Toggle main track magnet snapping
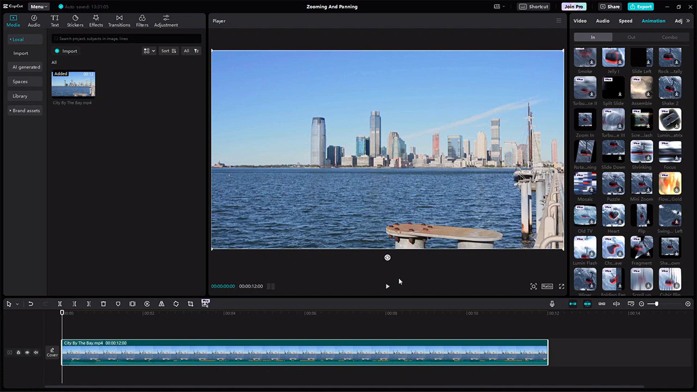 pos(573,304)
